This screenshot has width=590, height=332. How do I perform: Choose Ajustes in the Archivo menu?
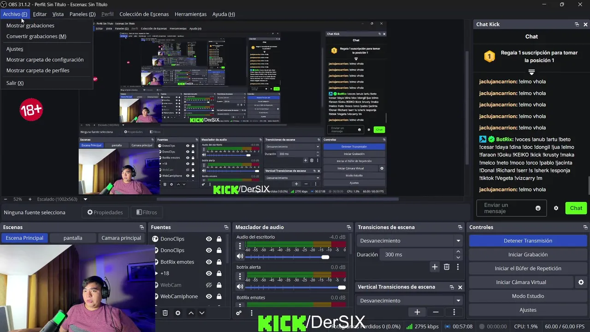coord(15,49)
